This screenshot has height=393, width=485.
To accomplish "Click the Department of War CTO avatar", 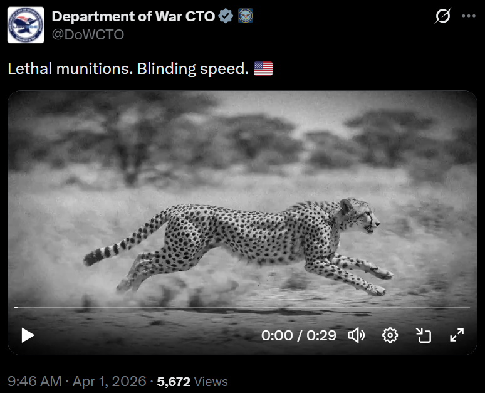I will (25, 25).
